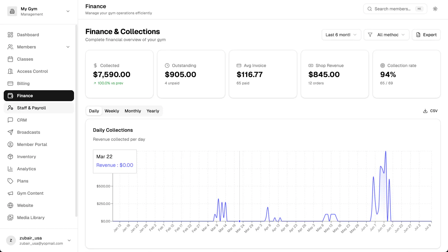
Task: Download the chart as CSV
Action: (x=430, y=111)
